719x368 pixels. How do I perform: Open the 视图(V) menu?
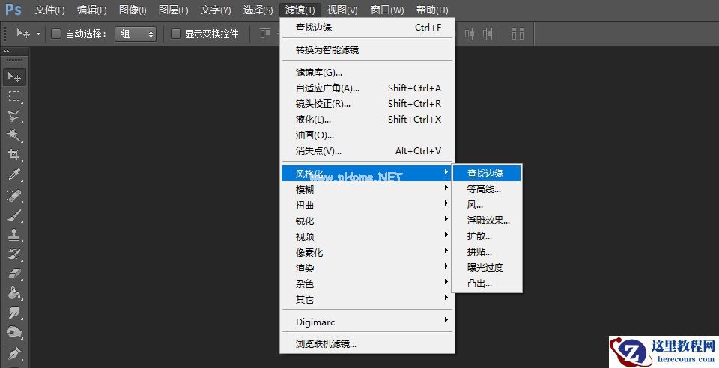tap(342, 10)
